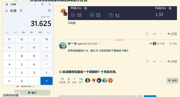The image size is (180, 97).
Task: Select the square root key
Action: pos(34,48)
